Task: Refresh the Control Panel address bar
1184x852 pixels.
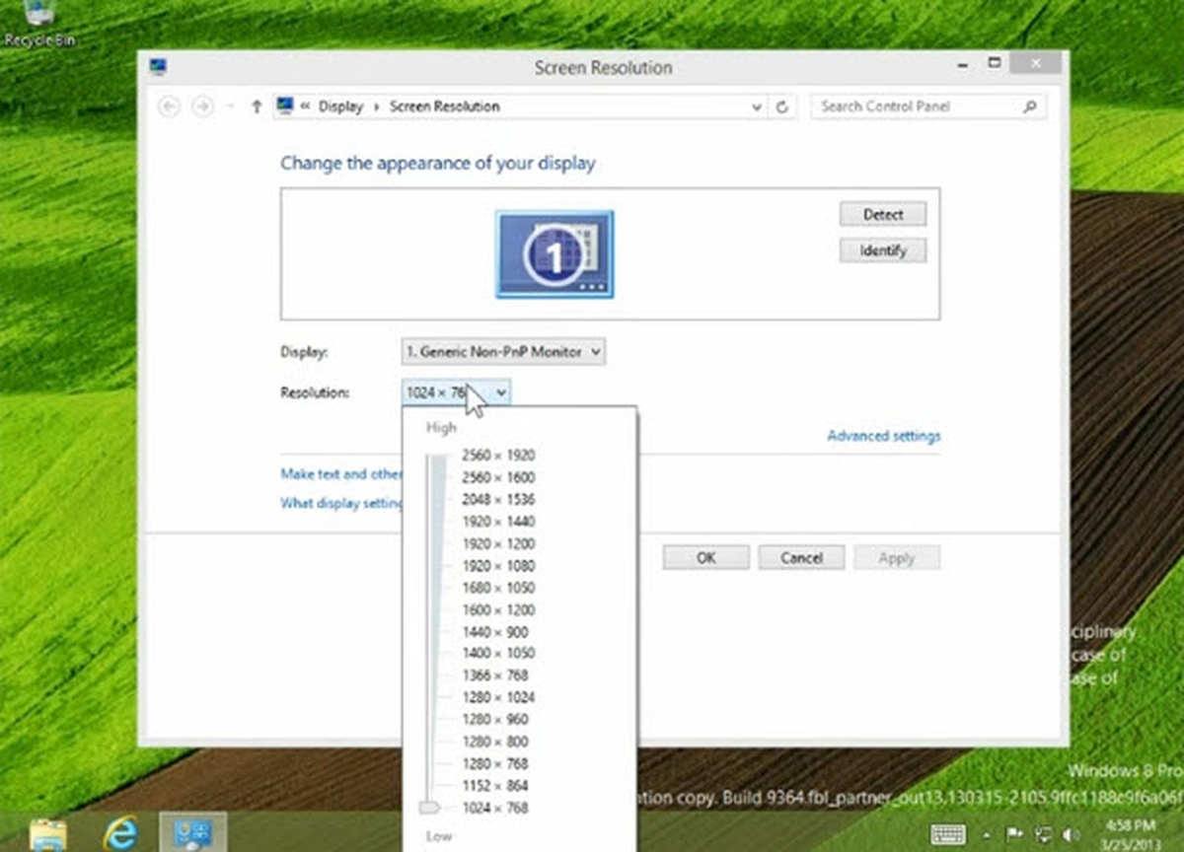Action: pyautogui.click(x=783, y=106)
